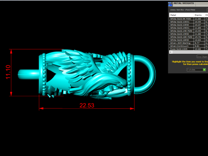The height and width of the screenshot is (156, 208).
Task: Select the White Gold:10KX1 row
Action: click(188, 22)
